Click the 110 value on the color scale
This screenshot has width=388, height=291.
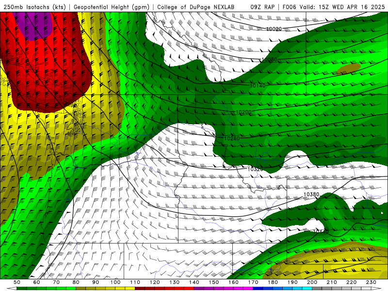coord(135,282)
